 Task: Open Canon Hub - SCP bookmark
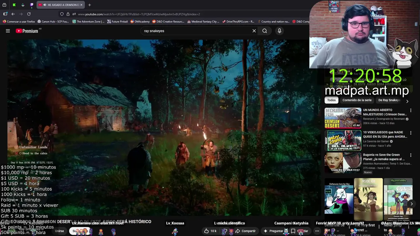click(53, 22)
